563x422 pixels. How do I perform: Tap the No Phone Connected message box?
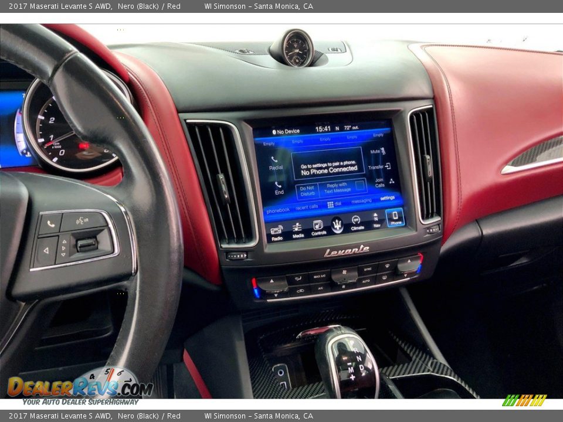pyautogui.click(x=328, y=163)
